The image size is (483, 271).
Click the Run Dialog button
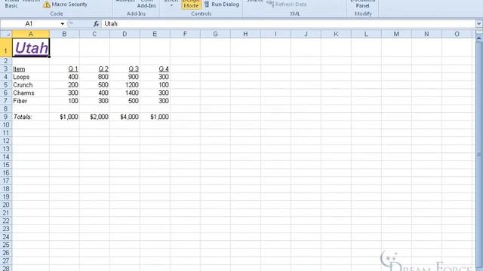click(x=221, y=5)
